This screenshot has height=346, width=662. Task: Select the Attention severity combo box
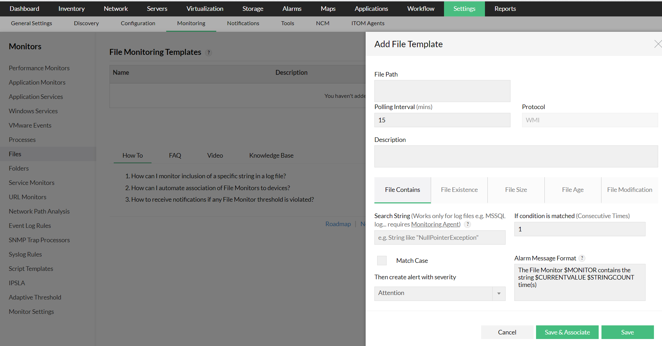[434, 294]
